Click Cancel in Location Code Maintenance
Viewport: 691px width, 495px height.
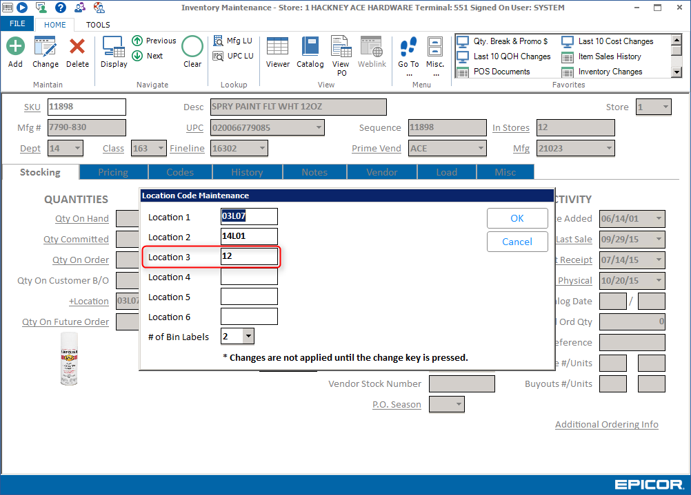[x=517, y=242]
